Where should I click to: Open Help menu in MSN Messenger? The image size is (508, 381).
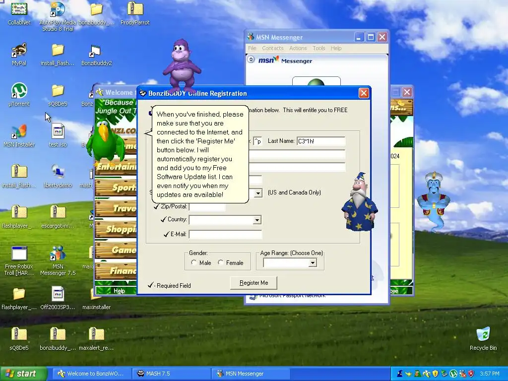(336, 48)
